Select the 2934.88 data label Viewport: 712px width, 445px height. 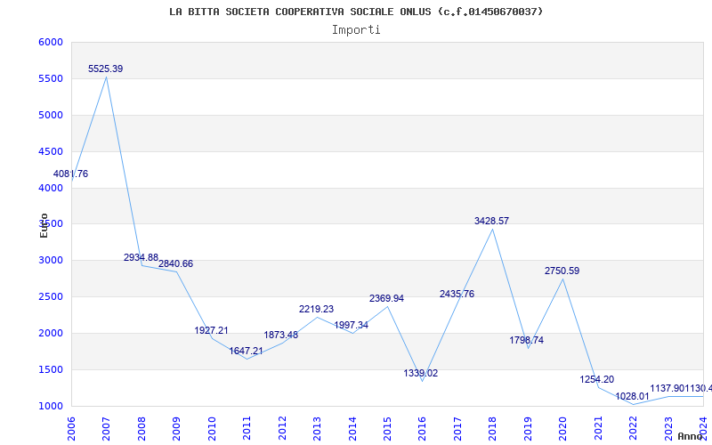[x=141, y=258]
